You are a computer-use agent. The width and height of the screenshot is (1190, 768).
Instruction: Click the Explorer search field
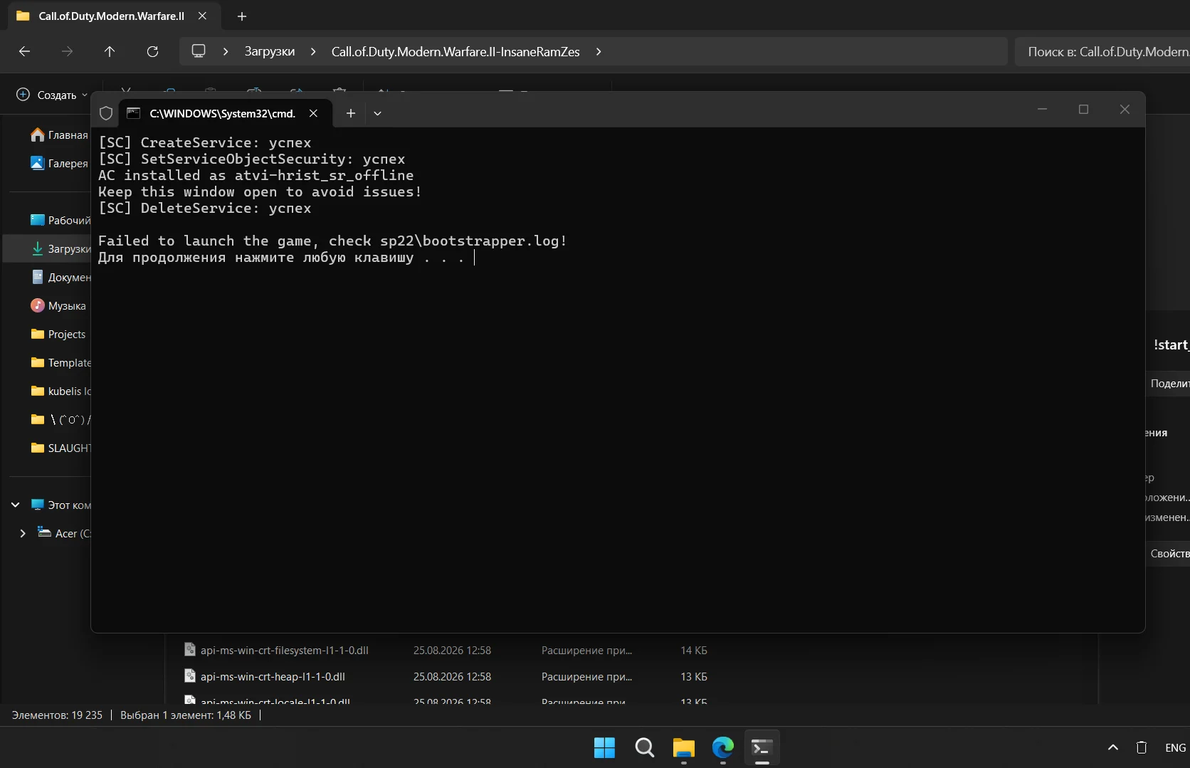pyautogui.click(x=1102, y=51)
